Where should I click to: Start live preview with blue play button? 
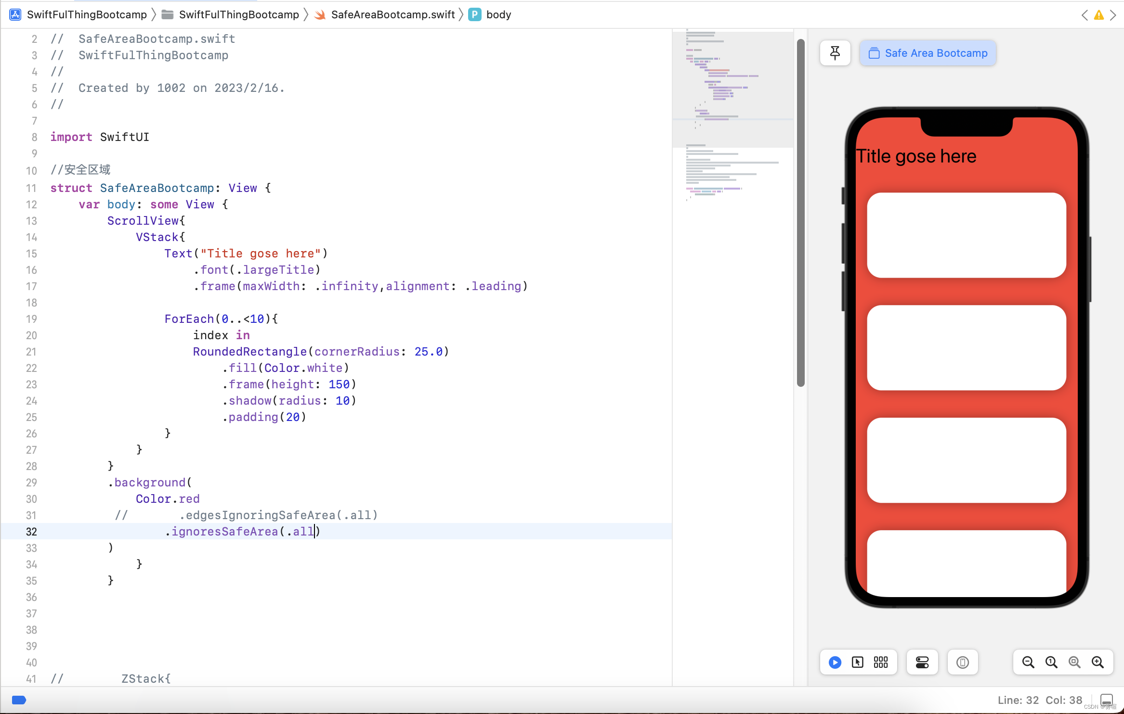835,663
